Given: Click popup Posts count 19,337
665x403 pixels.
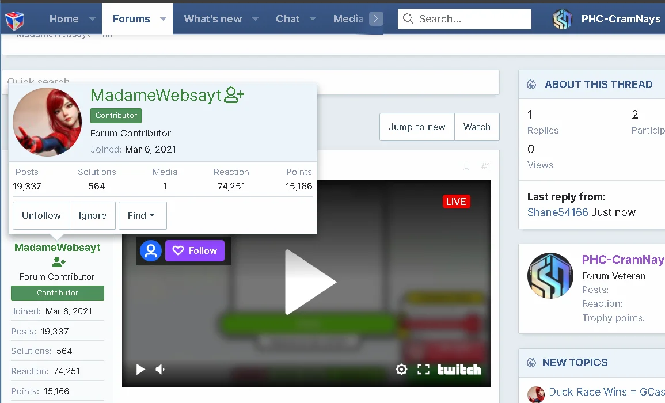Looking at the screenshot, I should click(26, 186).
